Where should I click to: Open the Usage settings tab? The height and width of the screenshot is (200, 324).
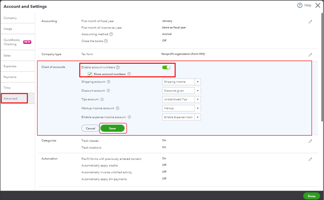18,29
